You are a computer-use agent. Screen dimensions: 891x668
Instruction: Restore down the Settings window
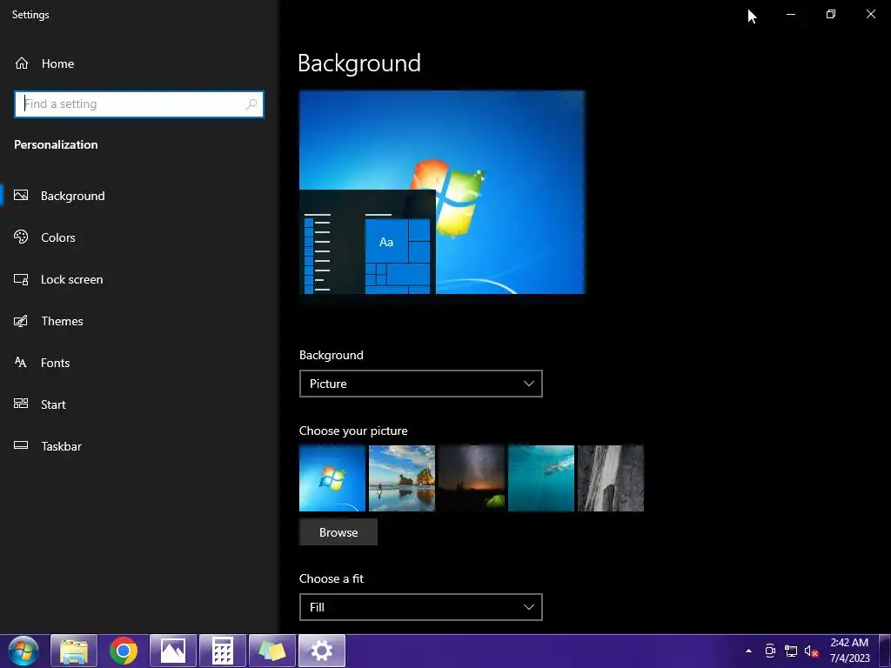(x=831, y=14)
